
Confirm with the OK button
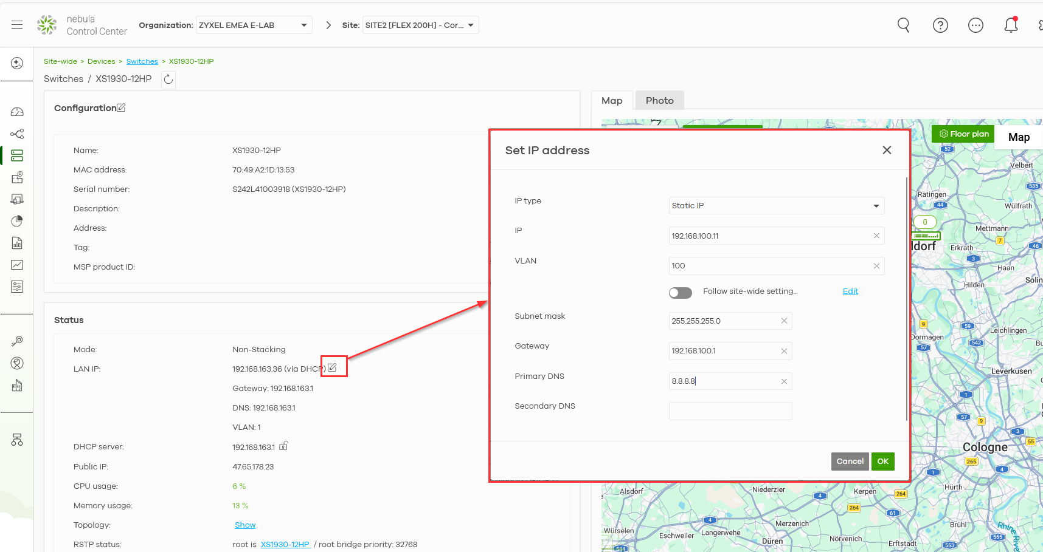click(882, 462)
